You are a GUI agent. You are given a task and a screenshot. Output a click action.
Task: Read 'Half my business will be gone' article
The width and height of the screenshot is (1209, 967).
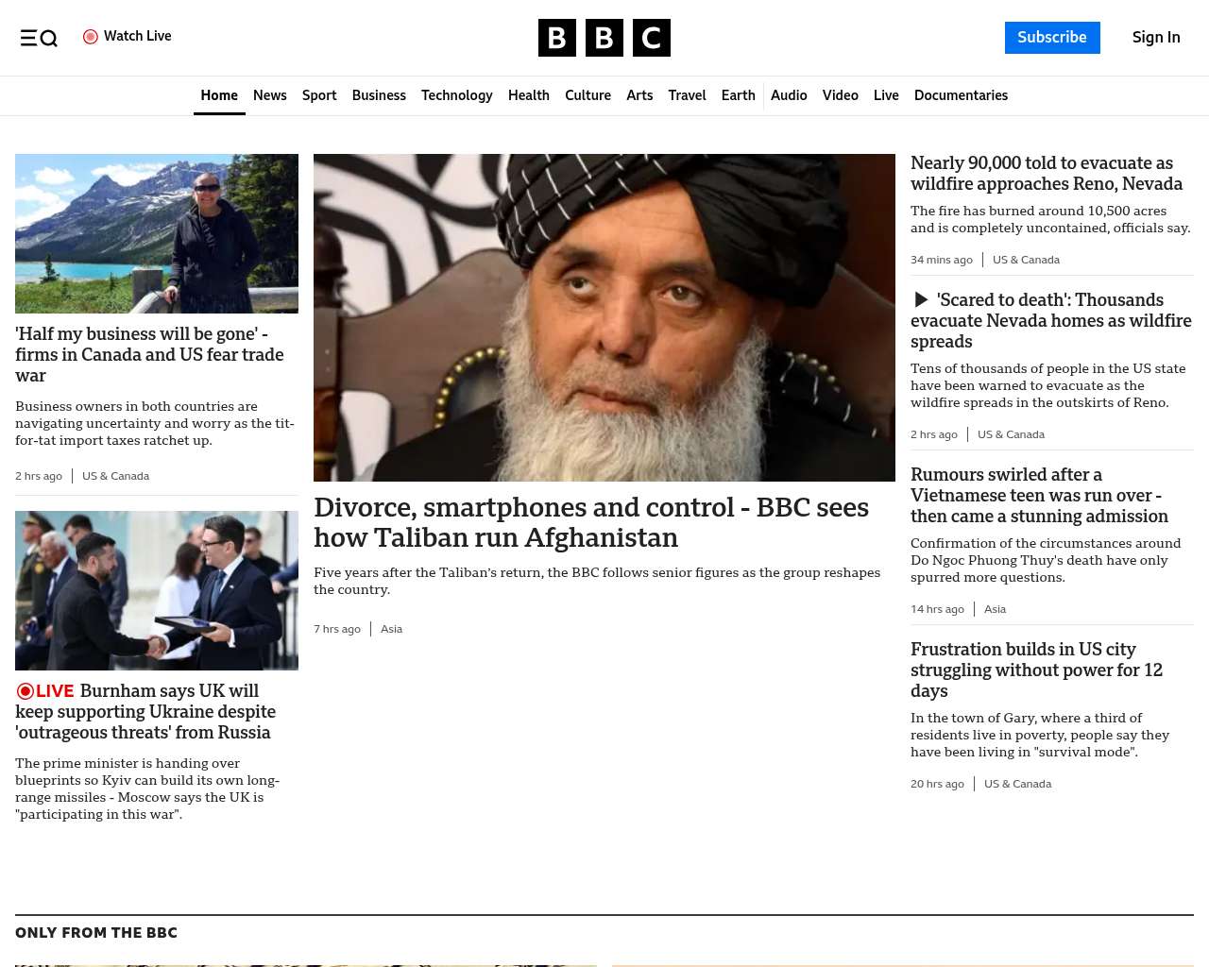[x=149, y=354]
